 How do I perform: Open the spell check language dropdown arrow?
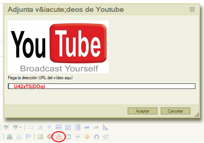point(20,128)
